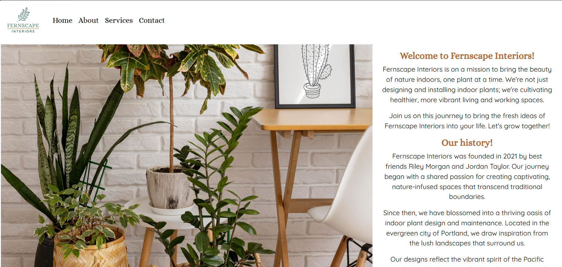Select the Contact navigation link
The width and height of the screenshot is (562, 267).
tap(152, 20)
